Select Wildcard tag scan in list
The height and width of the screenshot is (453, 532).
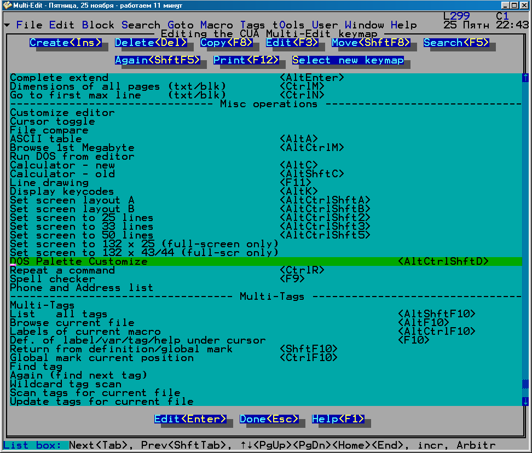tap(66, 384)
